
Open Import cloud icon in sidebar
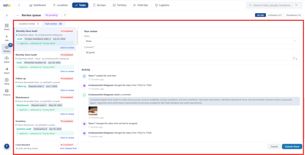click(7, 59)
